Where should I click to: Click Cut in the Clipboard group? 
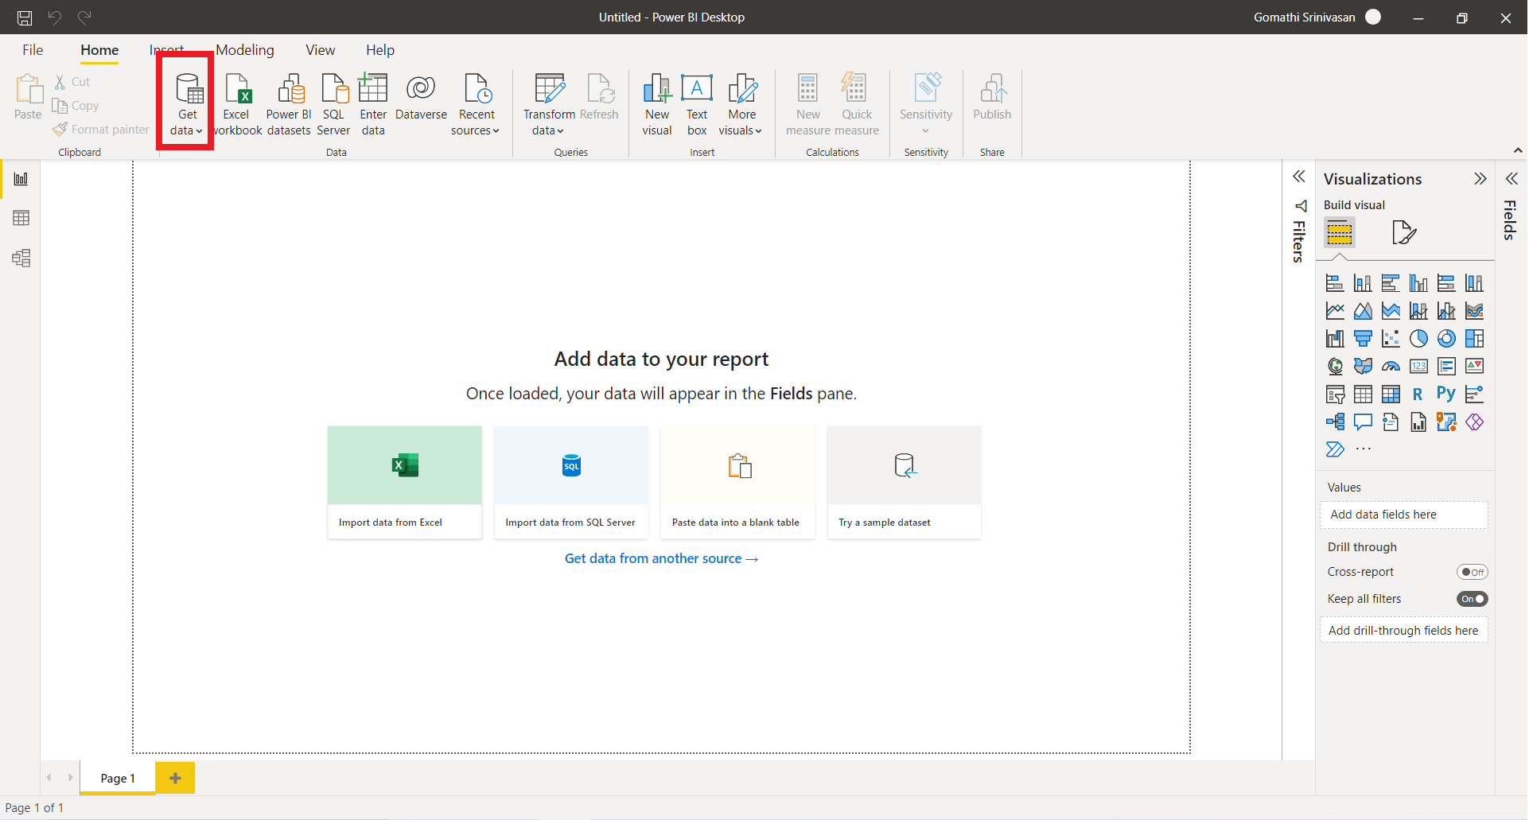(x=72, y=82)
